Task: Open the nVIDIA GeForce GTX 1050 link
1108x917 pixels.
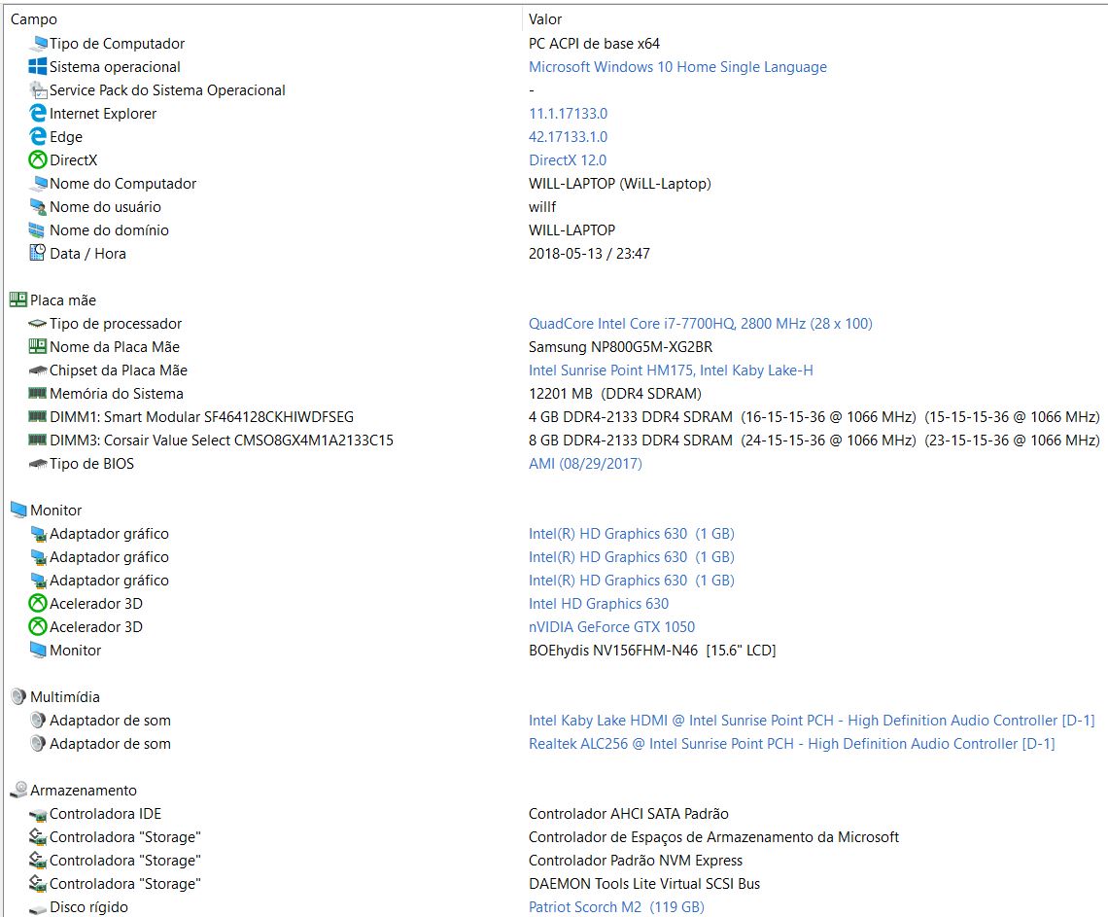Action: pos(612,626)
